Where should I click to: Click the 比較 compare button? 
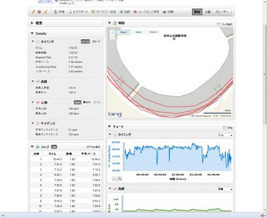125,12
